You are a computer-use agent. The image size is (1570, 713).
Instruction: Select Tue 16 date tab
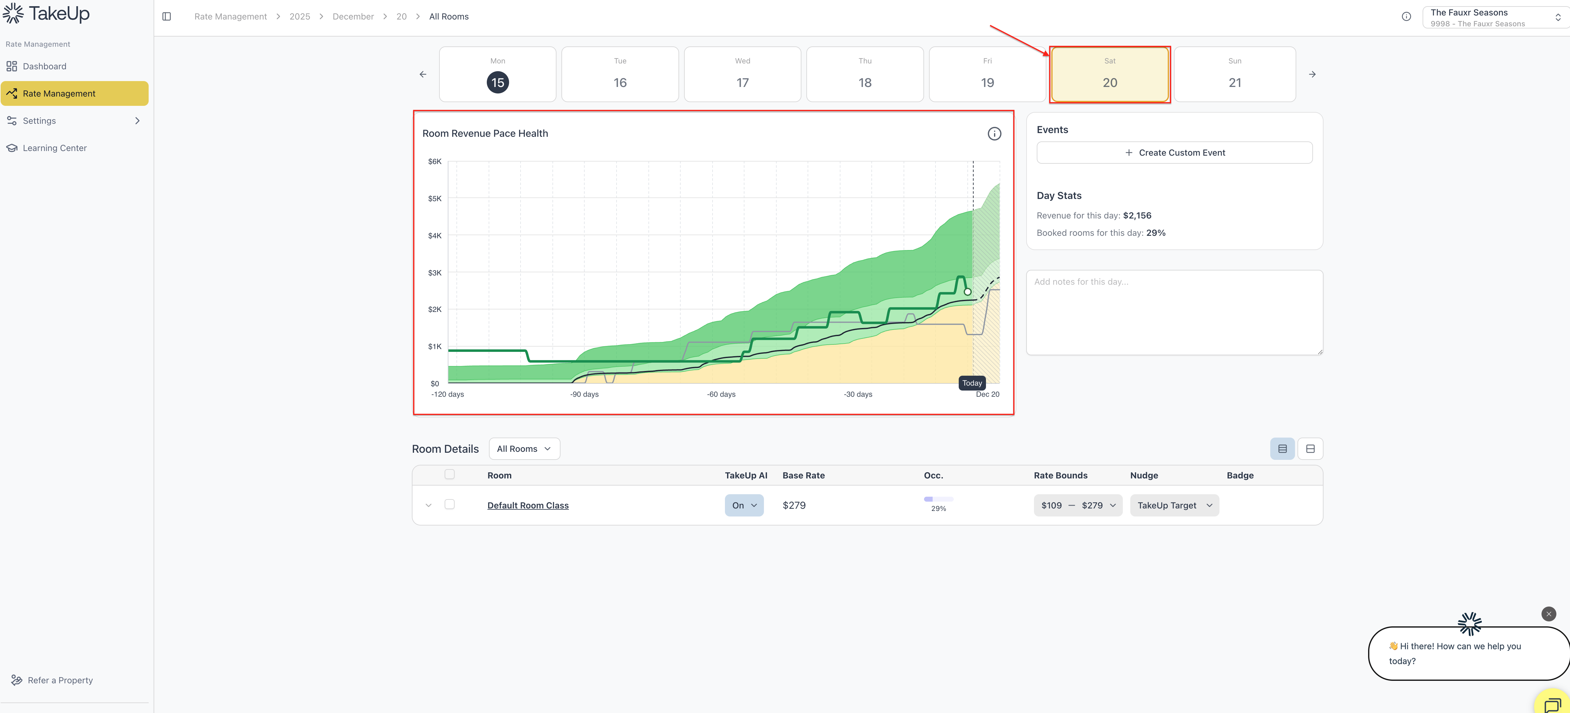(x=620, y=74)
